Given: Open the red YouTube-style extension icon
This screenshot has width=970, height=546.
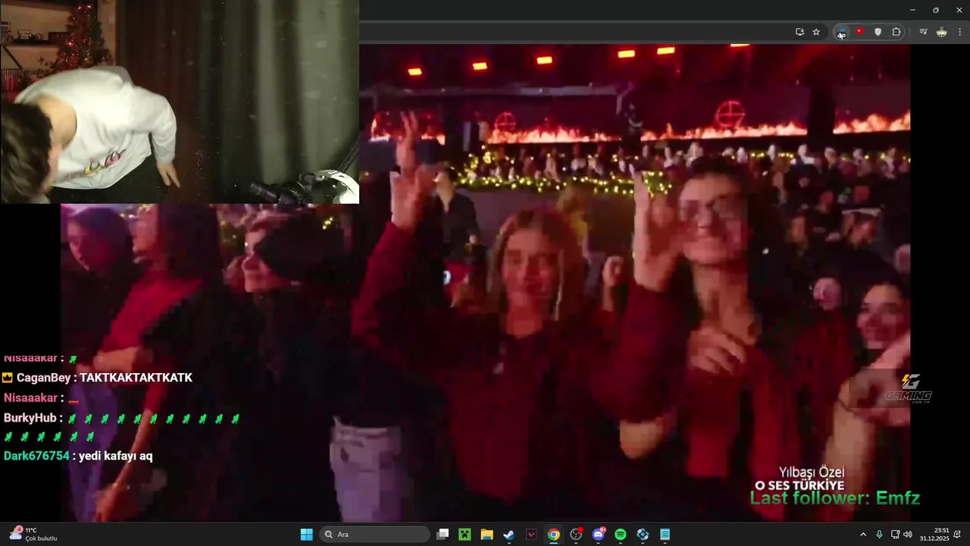Looking at the screenshot, I should [x=859, y=32].
